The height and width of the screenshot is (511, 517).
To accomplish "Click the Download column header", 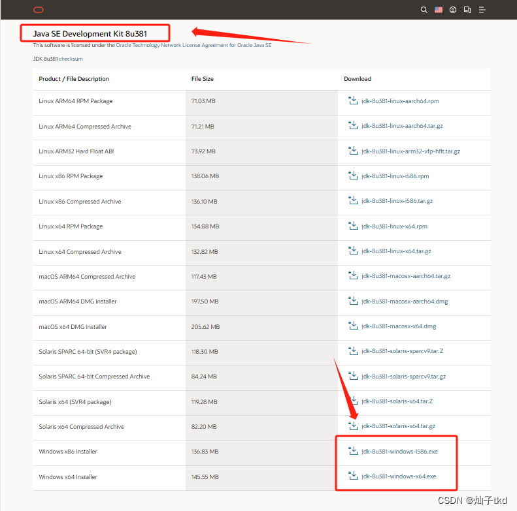I will (x=358, y=79).
